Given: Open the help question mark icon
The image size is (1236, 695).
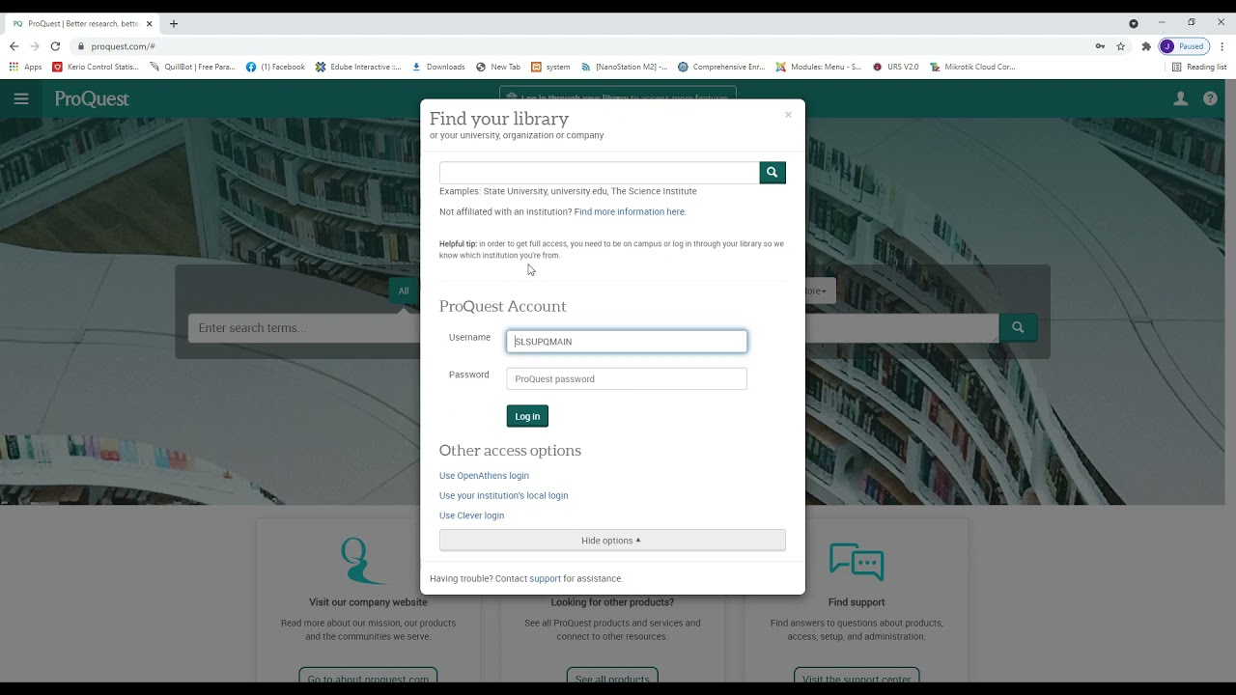Looking at the screenshot, I should click(x=1210, y=98).
